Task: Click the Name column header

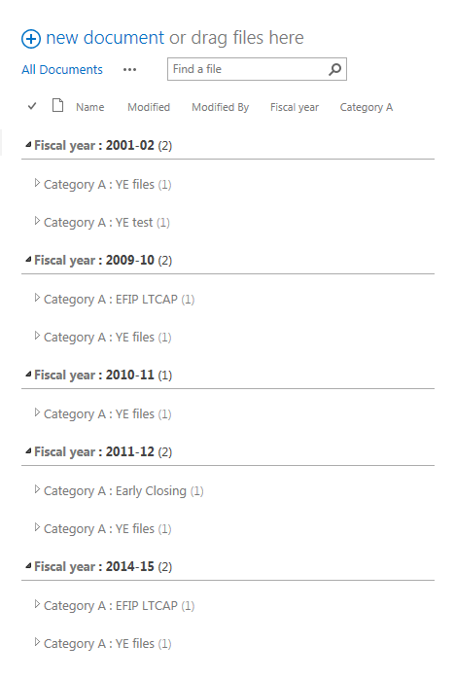Action: [90, 107]
